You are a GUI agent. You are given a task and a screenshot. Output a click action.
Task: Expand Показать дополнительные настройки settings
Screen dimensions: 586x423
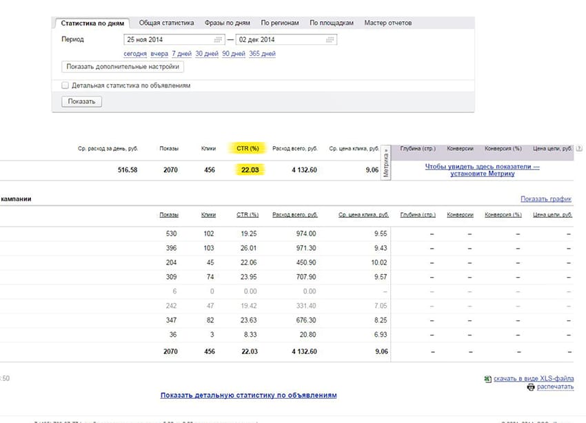pos(123,67)
